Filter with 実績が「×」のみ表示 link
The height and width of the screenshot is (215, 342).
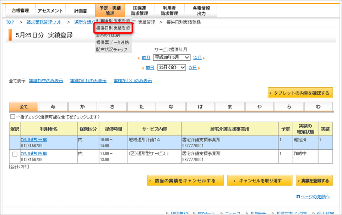133,81
